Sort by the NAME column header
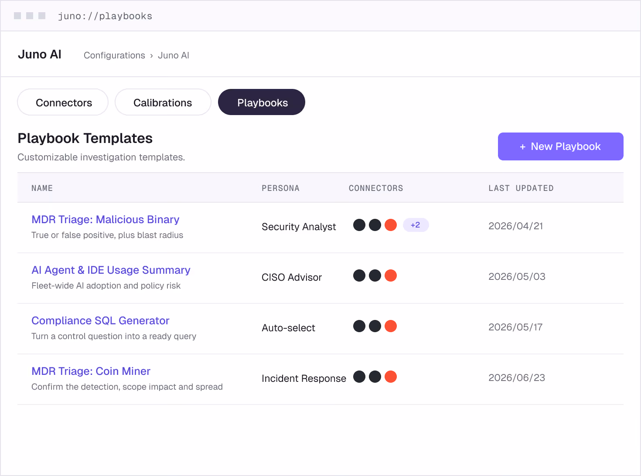This screenshot has width=641, height=476. [x=42, y=188]
